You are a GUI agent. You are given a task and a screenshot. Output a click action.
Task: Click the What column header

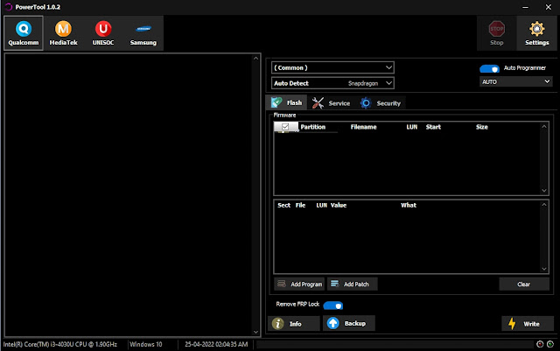click(409, 205)
